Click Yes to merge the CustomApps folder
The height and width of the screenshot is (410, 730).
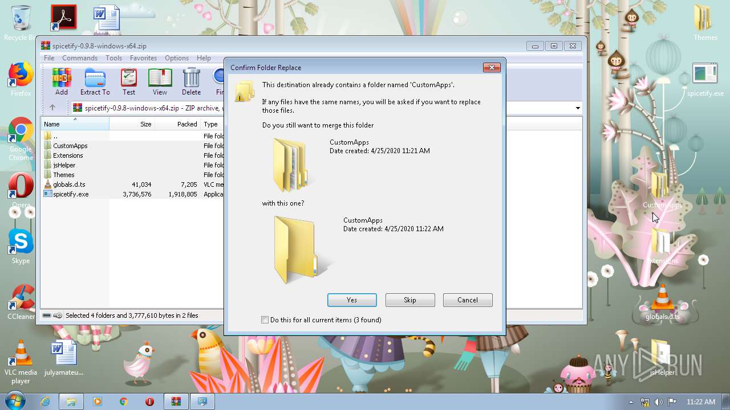tap(352, 300)
